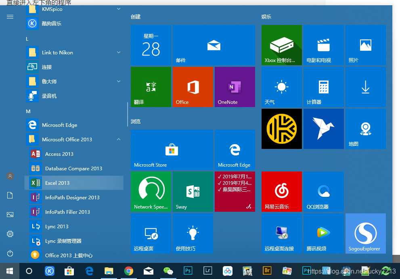Image resolution: width=400 pixels, height=279 pixels.
Task: Open the 翻译 translator tile
Action: [151, 87]
